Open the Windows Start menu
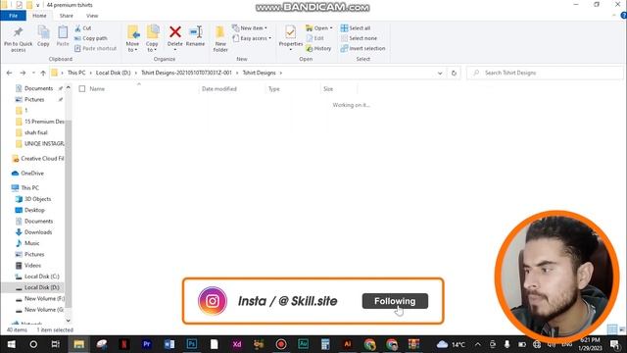The image size is (627, 353). [11, 344]
